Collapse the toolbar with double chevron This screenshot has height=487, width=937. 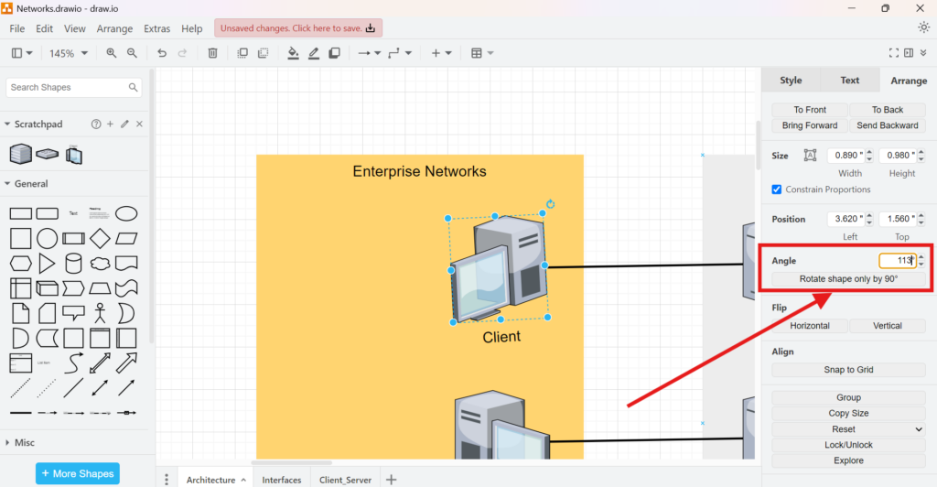pos(923,53)
